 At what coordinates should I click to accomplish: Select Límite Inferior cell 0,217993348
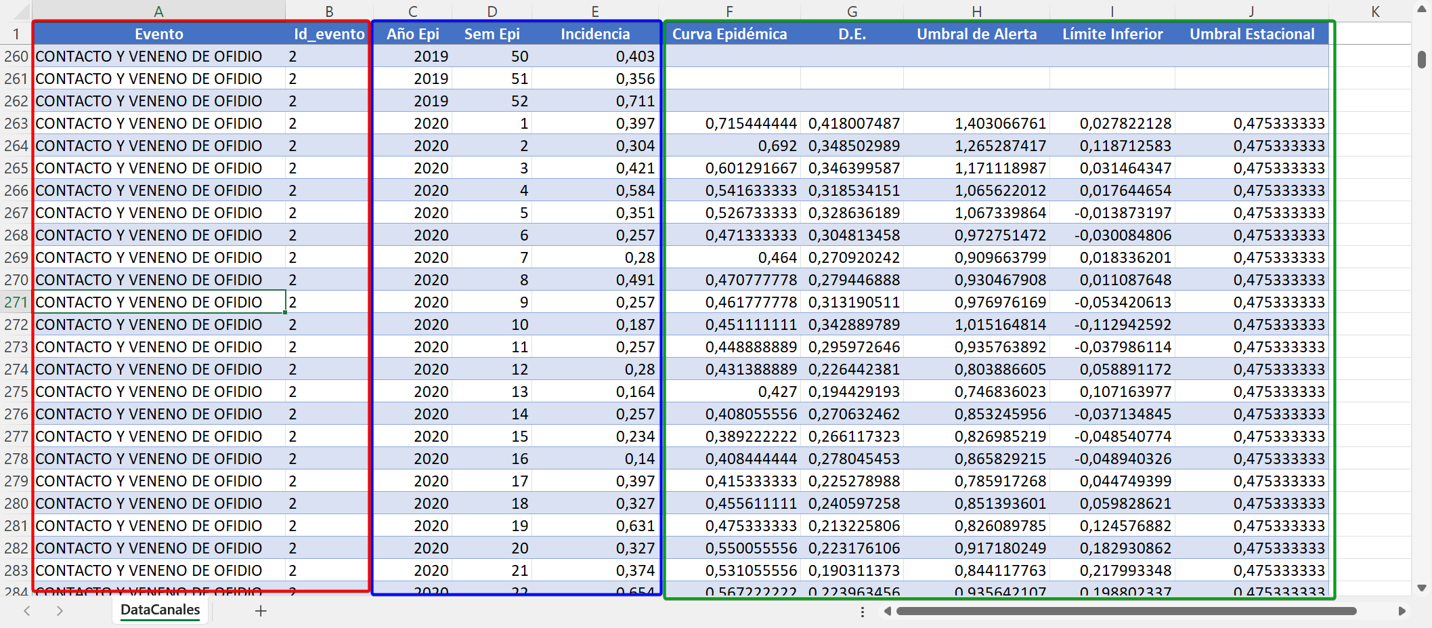(1112, 570)
